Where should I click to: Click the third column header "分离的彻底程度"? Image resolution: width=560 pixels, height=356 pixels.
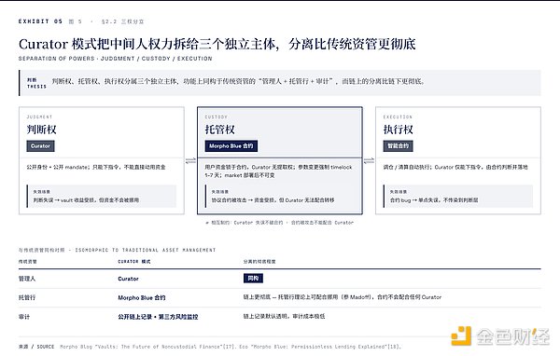pos(259,262)
